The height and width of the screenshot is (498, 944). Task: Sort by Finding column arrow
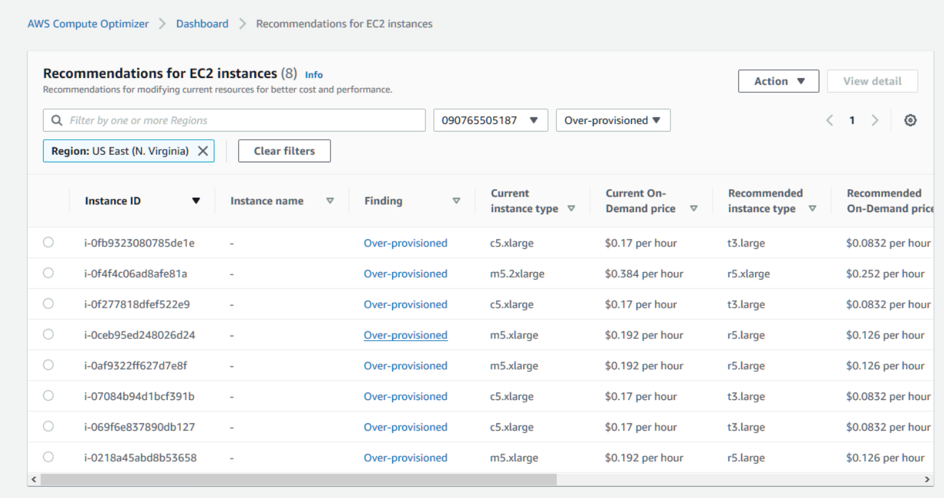(x=456, y=201)
